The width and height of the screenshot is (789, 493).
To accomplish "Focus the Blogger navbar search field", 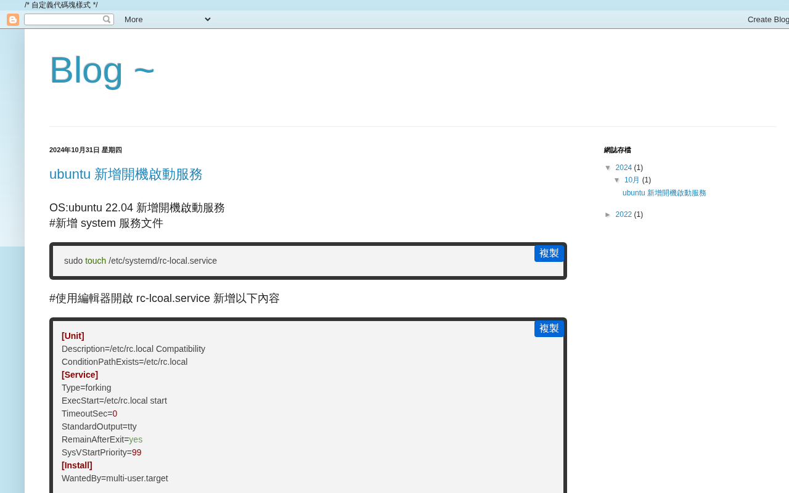I will [x=64, y=19].
